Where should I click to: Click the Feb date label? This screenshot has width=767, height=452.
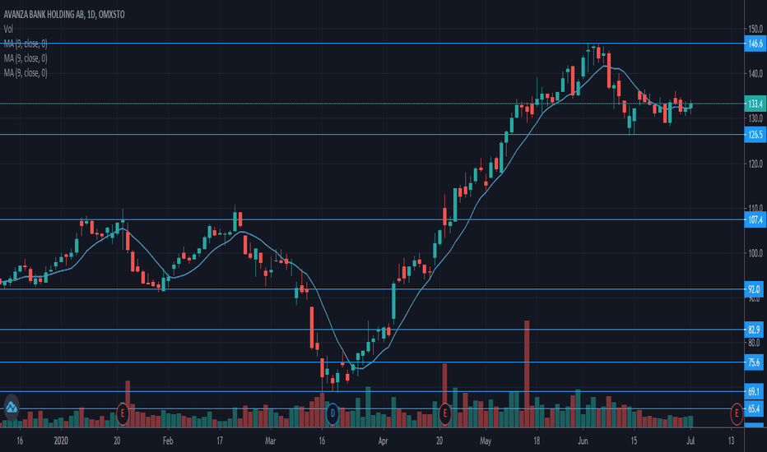[x=168, y=440]
